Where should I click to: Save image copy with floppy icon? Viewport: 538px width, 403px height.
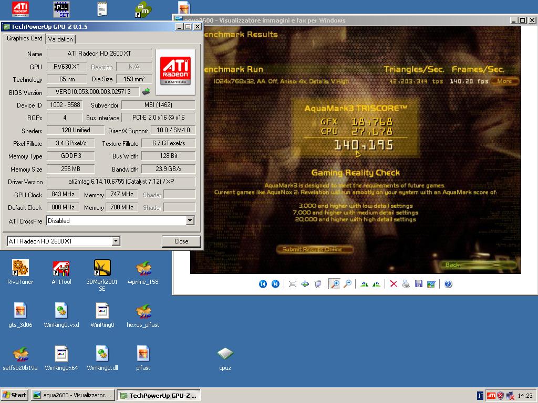(419, 284)
